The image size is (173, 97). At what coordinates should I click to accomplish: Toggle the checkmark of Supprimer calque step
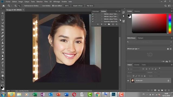[x=93, y=22]
